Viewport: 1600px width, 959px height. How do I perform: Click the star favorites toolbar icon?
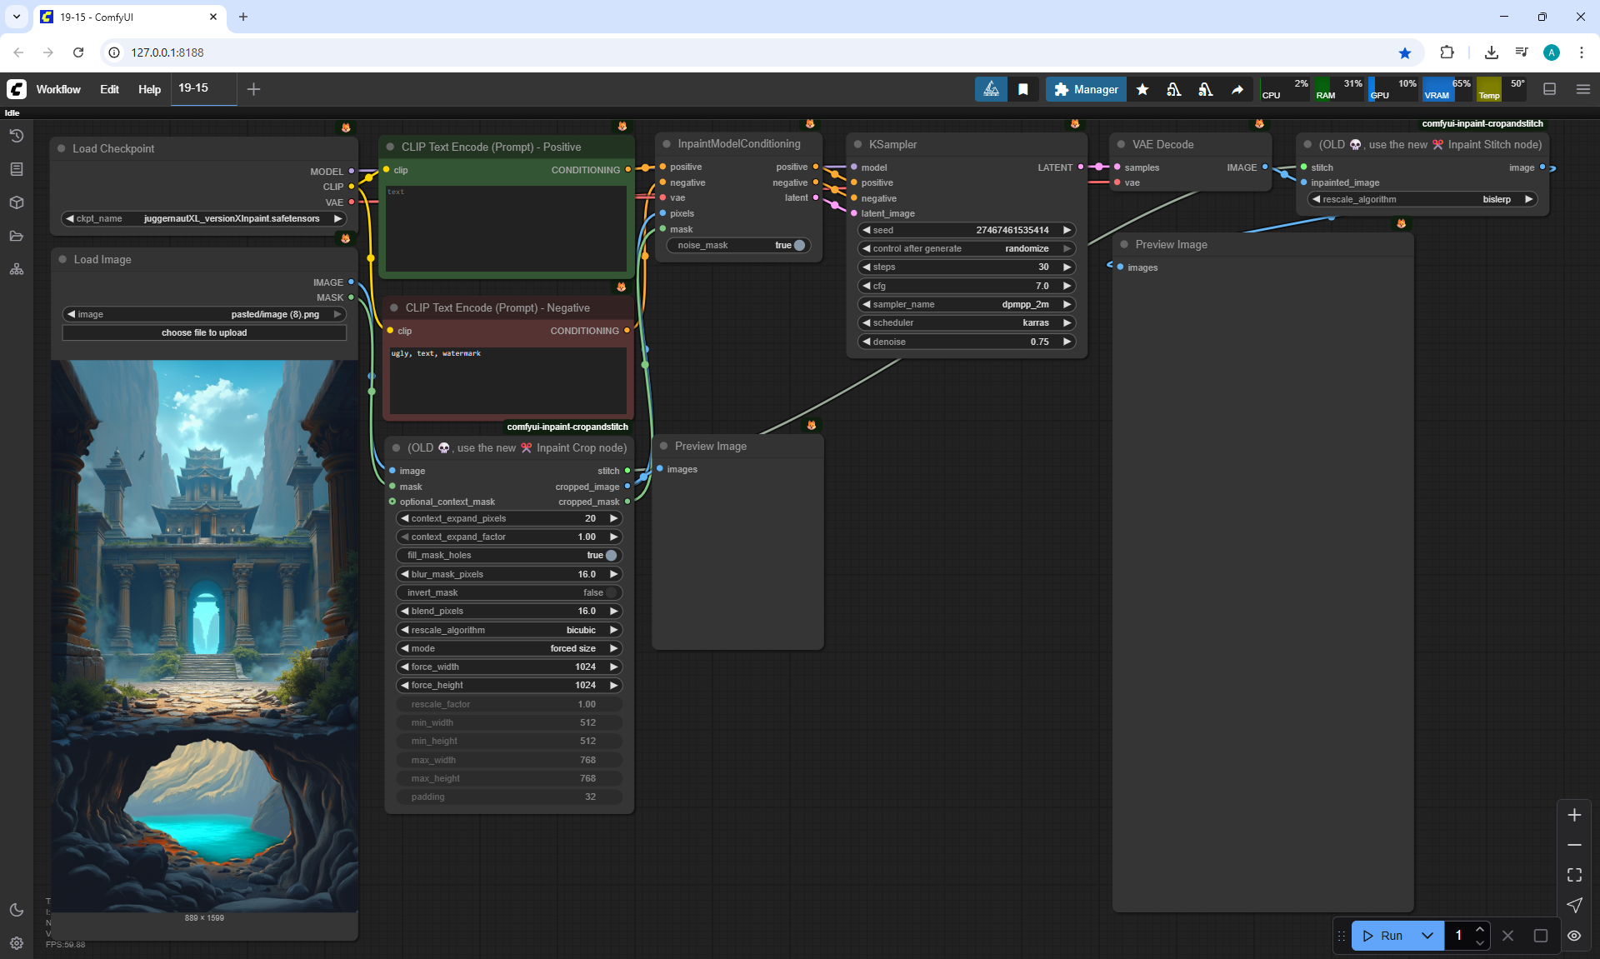point(1142,89)
